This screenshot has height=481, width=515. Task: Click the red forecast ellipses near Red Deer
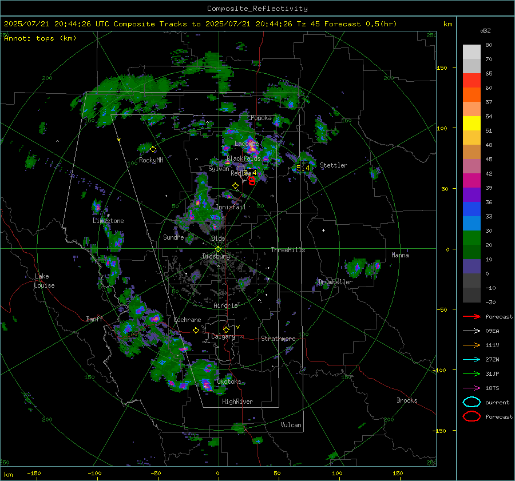[x=252, y=181]
